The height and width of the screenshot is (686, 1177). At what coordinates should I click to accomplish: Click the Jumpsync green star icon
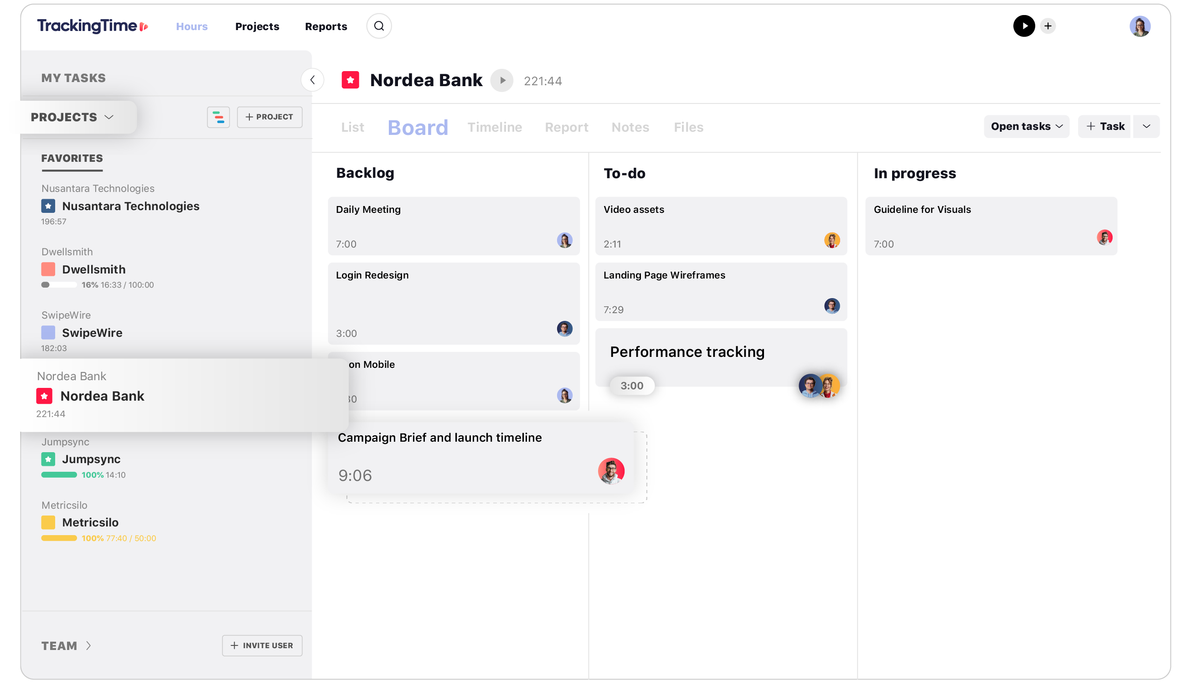click(x=48, y=459)
